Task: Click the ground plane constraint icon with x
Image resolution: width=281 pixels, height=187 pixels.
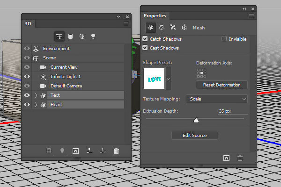Action: point(103,151)
